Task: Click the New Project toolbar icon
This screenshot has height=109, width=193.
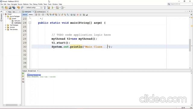Action: coord(6,8)
